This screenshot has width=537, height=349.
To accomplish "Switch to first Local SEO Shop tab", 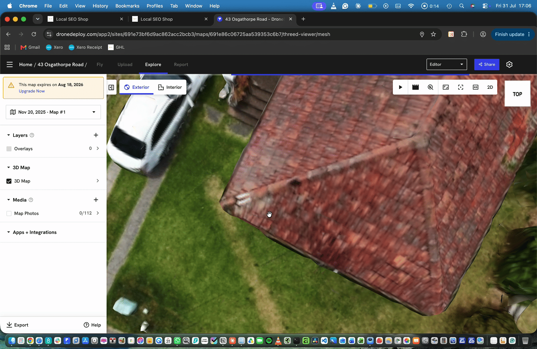I will (x=85, y=19).
